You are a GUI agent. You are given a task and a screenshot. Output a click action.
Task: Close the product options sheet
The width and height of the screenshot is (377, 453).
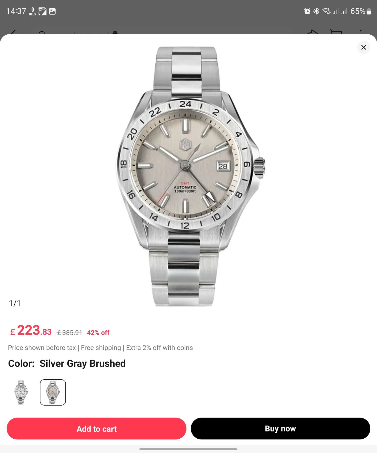[363, 47]
